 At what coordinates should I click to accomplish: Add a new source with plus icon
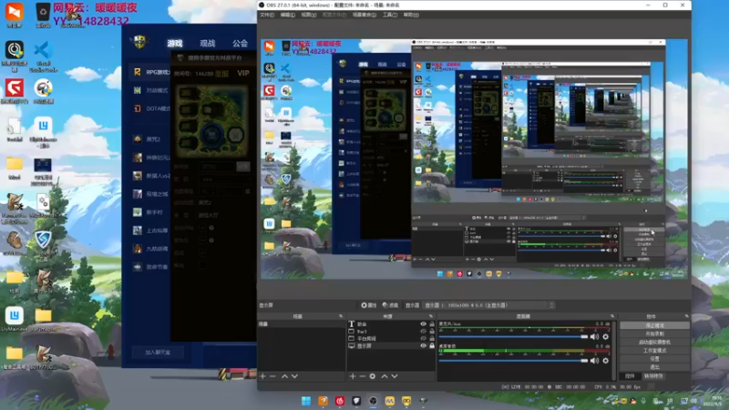pyautogui.click(x=353, y=376)
